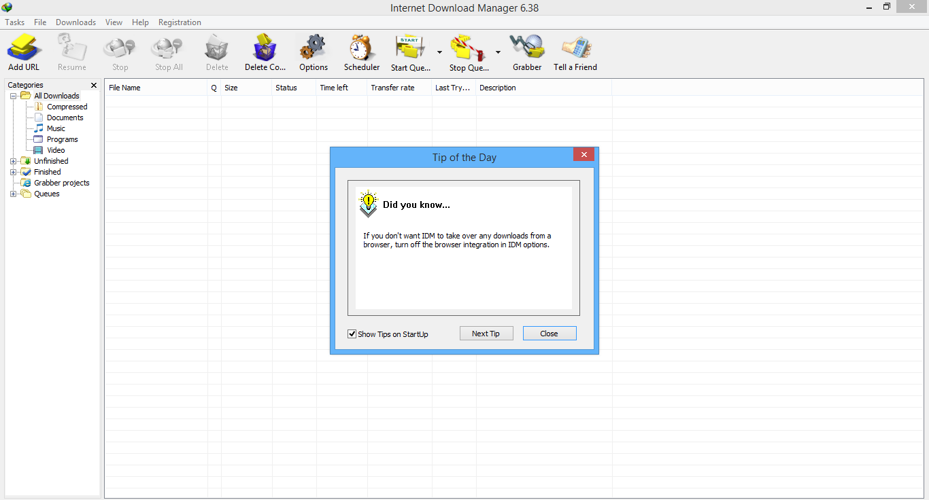Click the Resume toolbar icon

tap(72, 48)
